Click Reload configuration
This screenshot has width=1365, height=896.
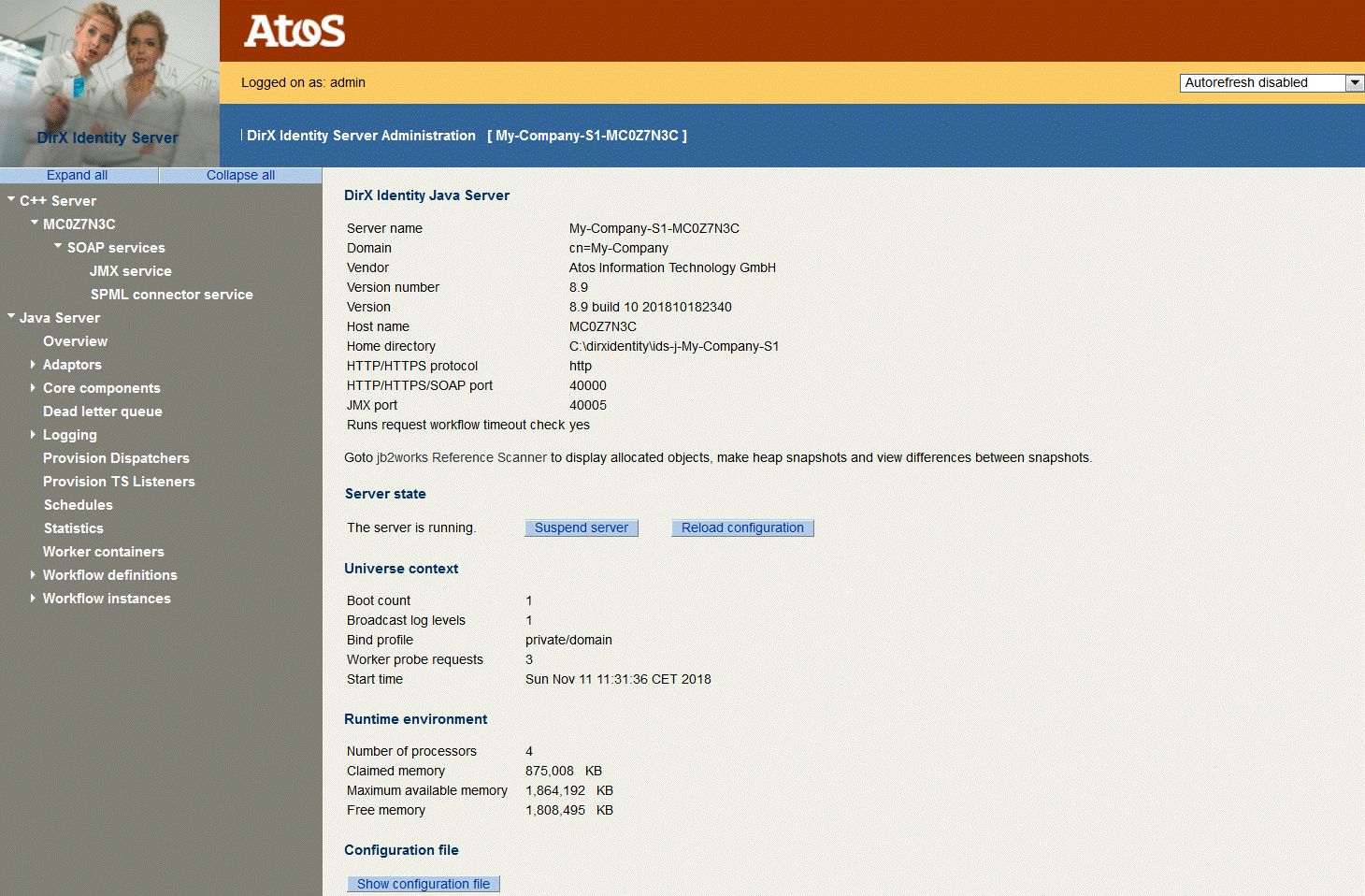[x=742, y=527]
